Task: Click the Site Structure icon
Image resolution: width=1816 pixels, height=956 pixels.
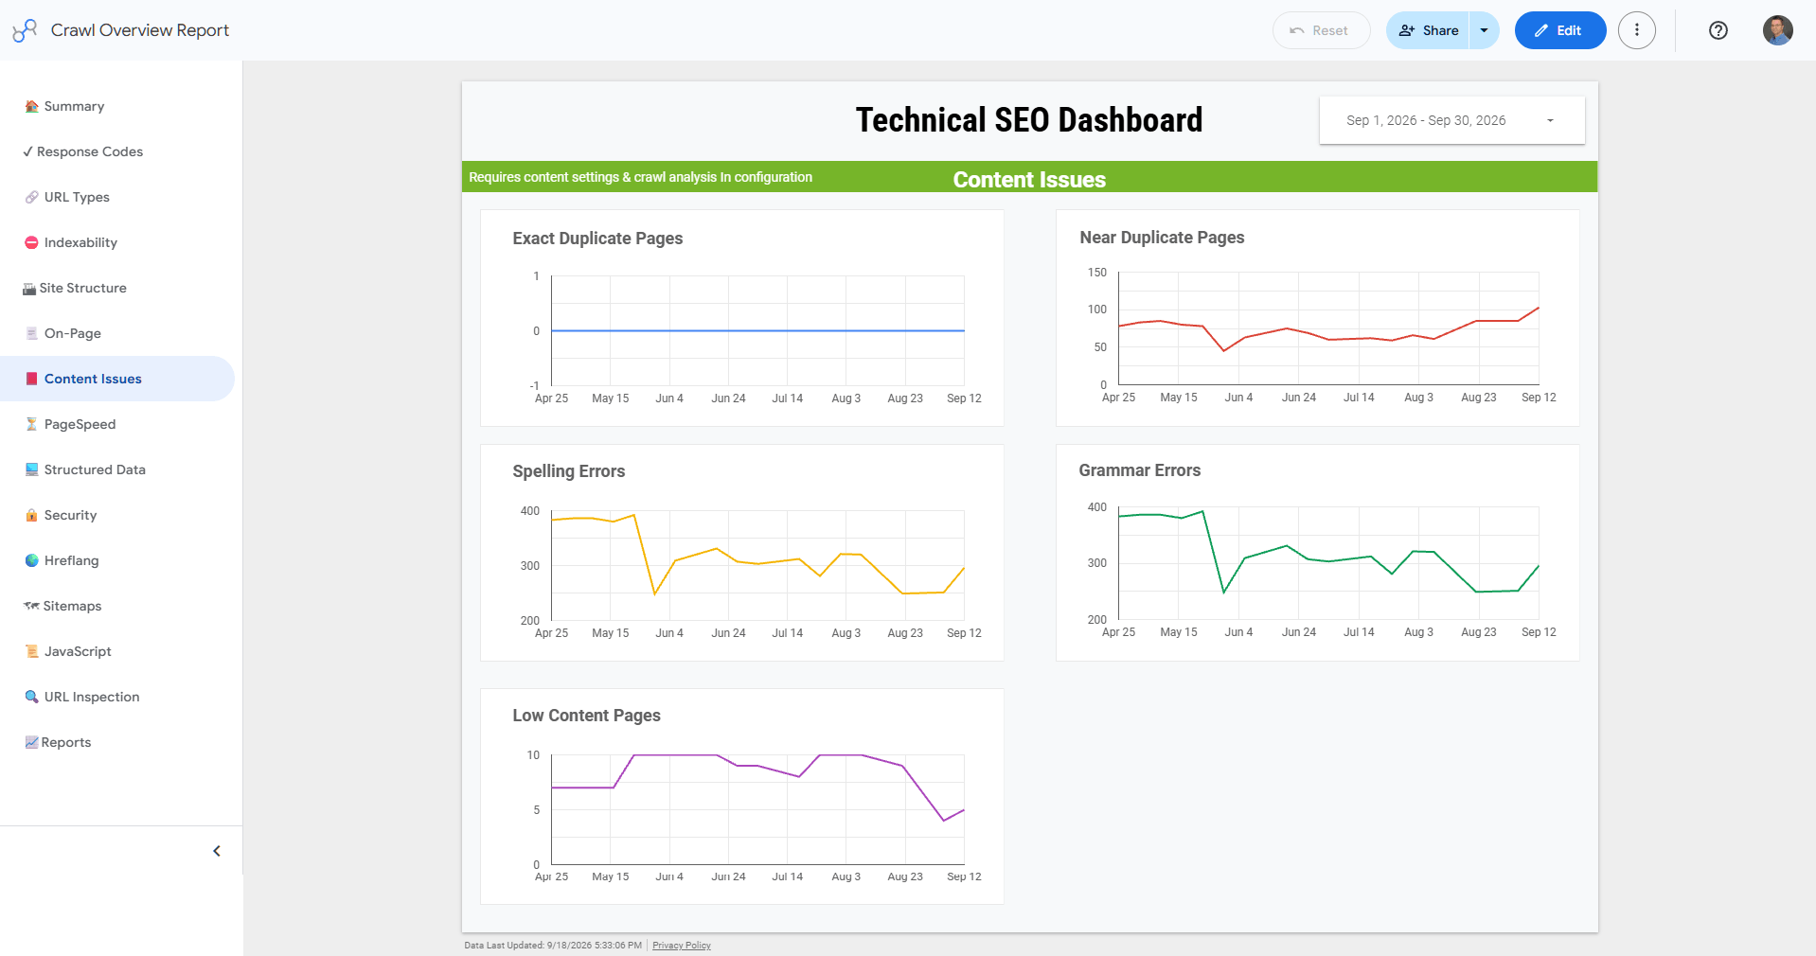Action: (x=29, y=289)
